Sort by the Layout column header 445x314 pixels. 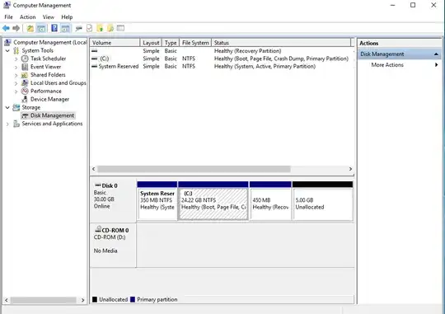(x=151, y=43)
